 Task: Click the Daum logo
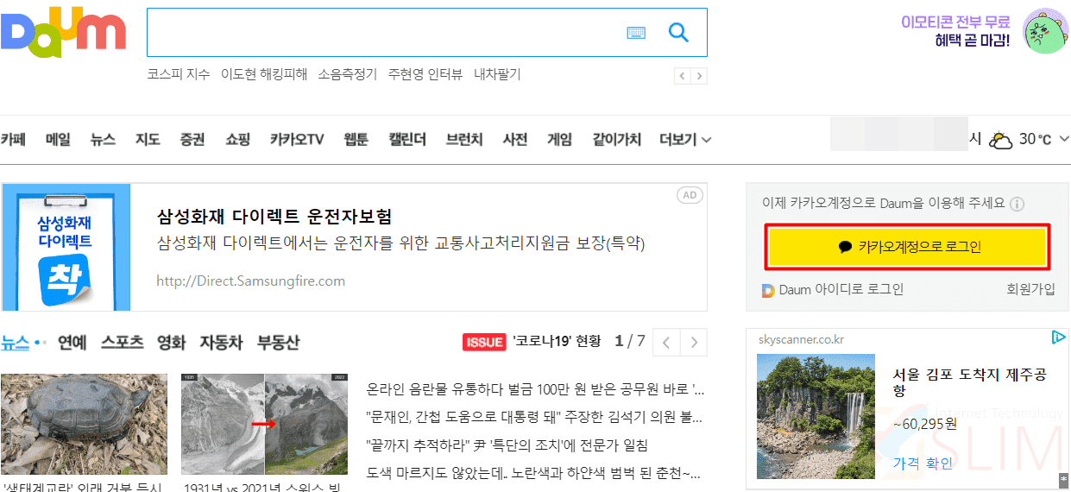point(63,33)
